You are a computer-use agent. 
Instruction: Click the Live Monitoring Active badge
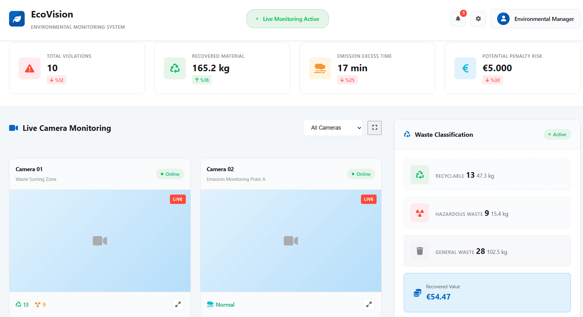tap(287, 19)
